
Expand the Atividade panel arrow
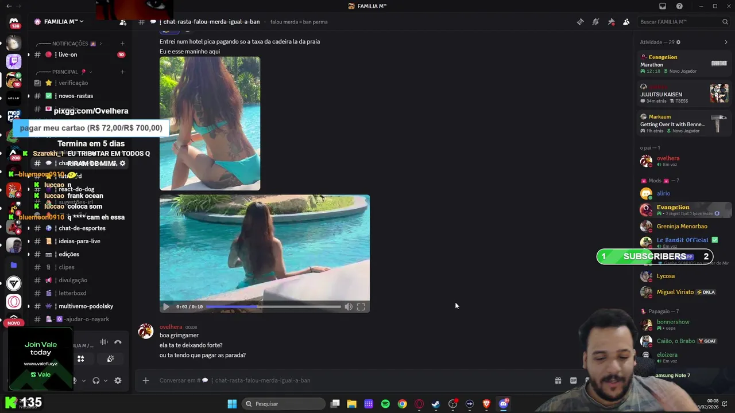pyautogui.click(x=726, y=42)
